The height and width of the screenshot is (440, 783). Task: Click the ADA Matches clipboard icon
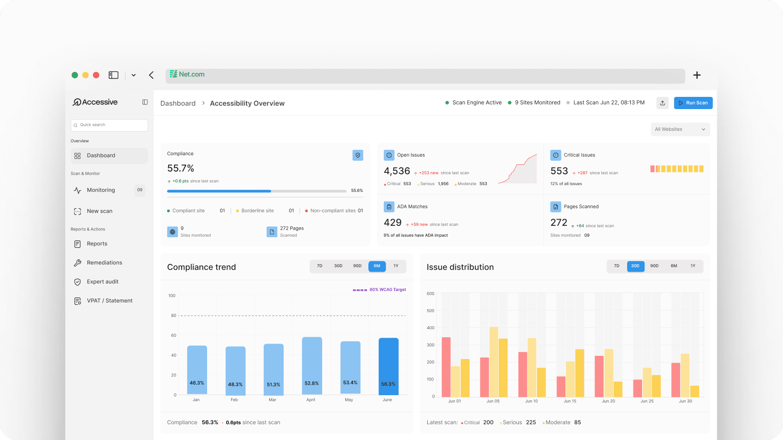click(x=389, y=207)
